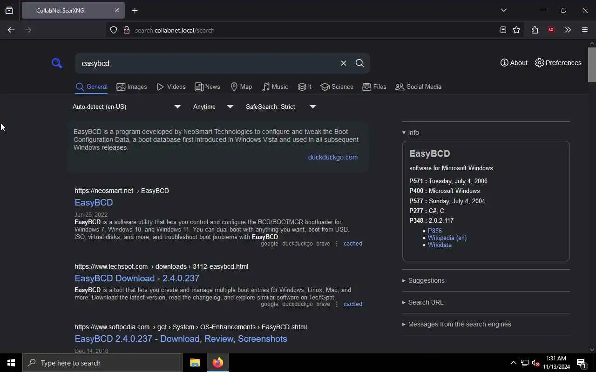Click the taskbar search box
This screenshot has width=596, height=372.
[102, 363]
